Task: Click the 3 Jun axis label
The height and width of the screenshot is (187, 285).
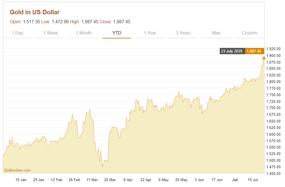Action: point(199,180)
